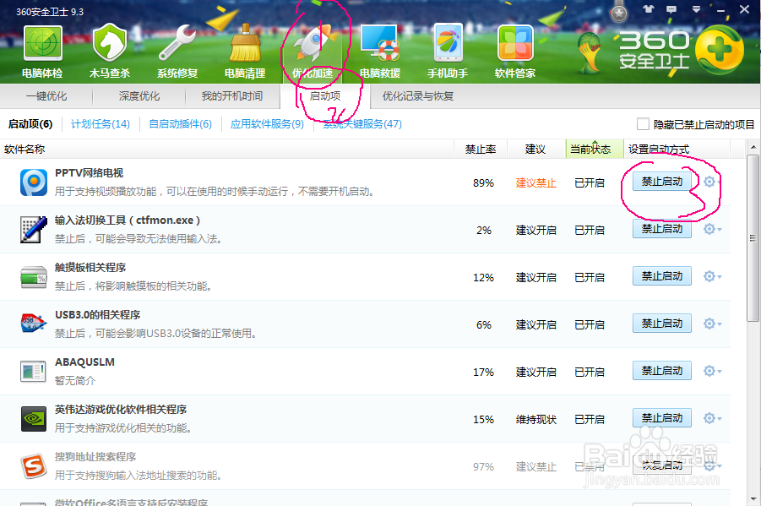Click NVIDIA 英伟达 program icon
This screenshot has height=506, width=761.
[x=34, y=419]
